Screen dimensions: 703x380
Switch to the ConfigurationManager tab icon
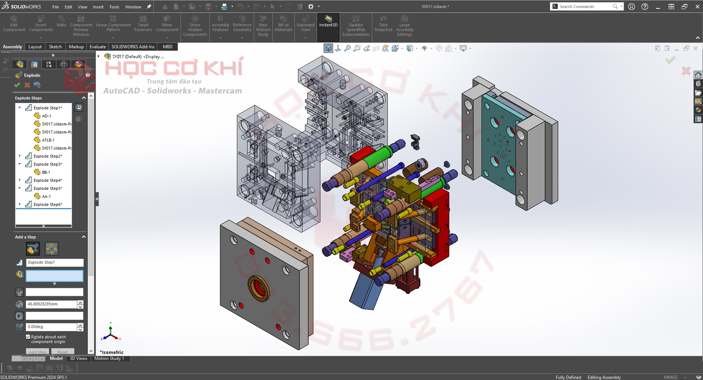pyautogui.click(x=49, y=64)
